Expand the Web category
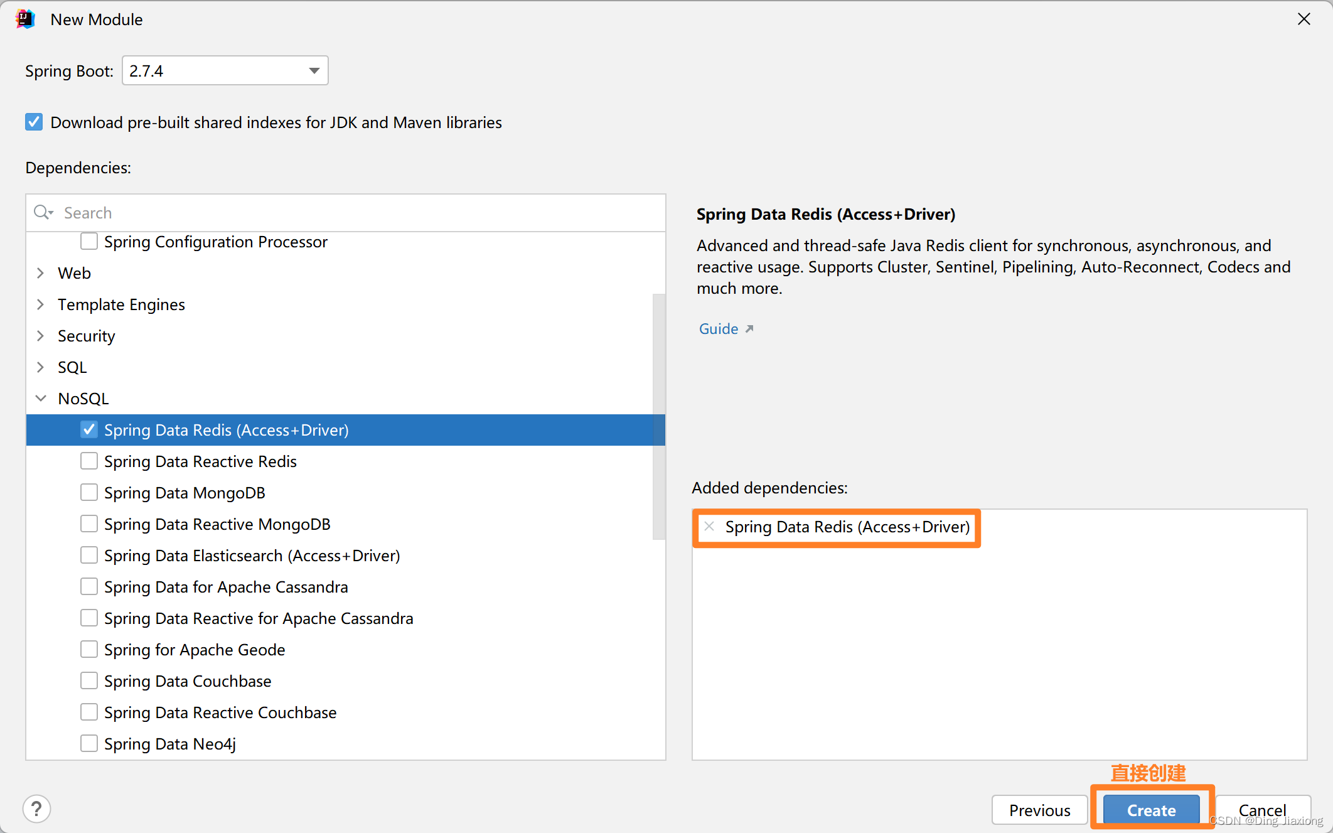The image size is (1333, 833). tap(41, 273)
